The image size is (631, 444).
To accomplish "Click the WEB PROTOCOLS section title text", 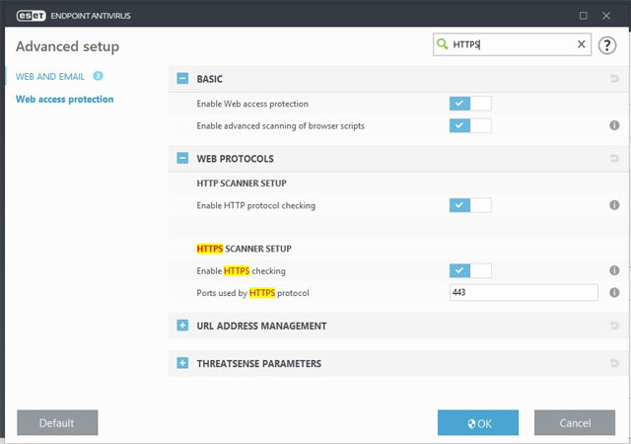I will point(235,159).
